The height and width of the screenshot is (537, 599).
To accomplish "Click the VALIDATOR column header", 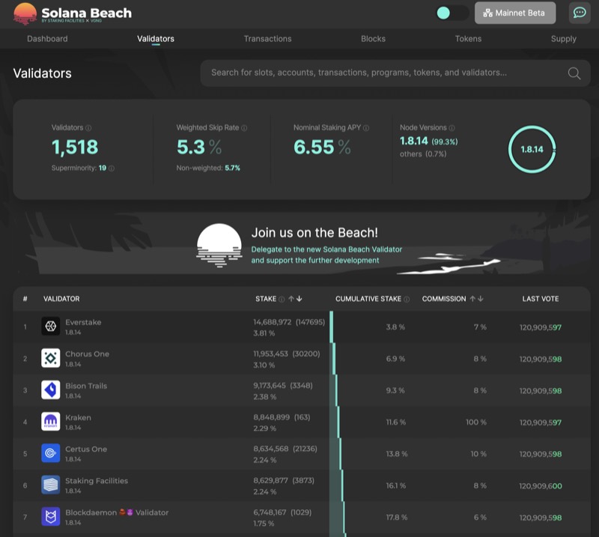I will click(61, 299).
